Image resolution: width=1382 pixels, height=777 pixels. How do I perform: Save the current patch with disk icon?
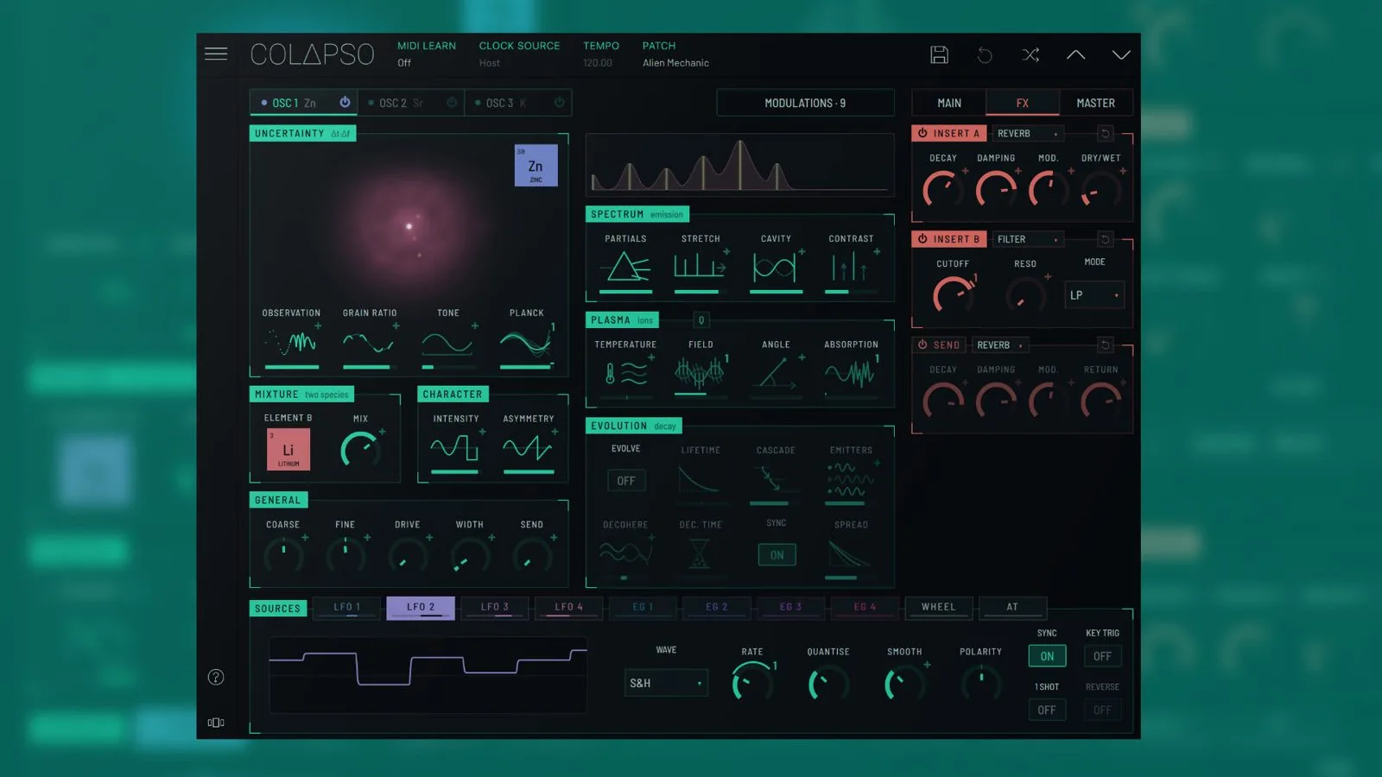[x=939, y=54]
